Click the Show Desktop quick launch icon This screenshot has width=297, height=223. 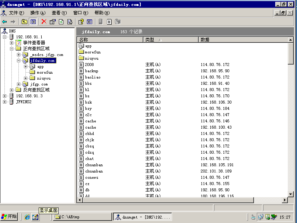(x=35, y=217)
